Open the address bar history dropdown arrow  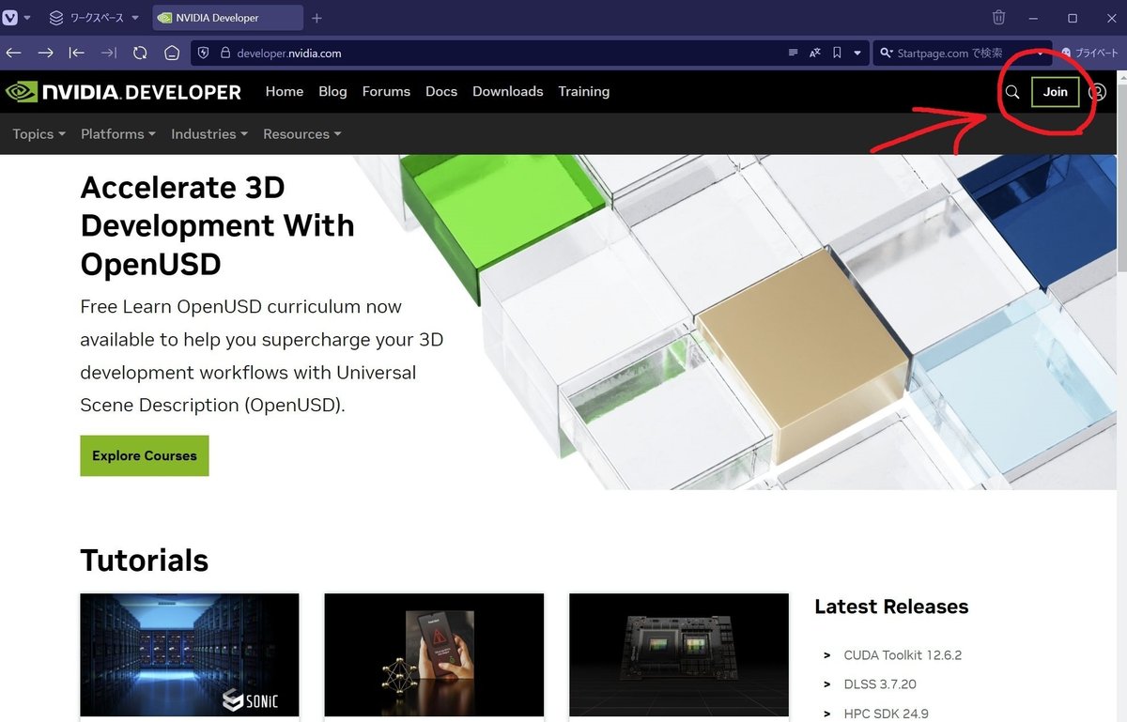(x=857, y=54)
